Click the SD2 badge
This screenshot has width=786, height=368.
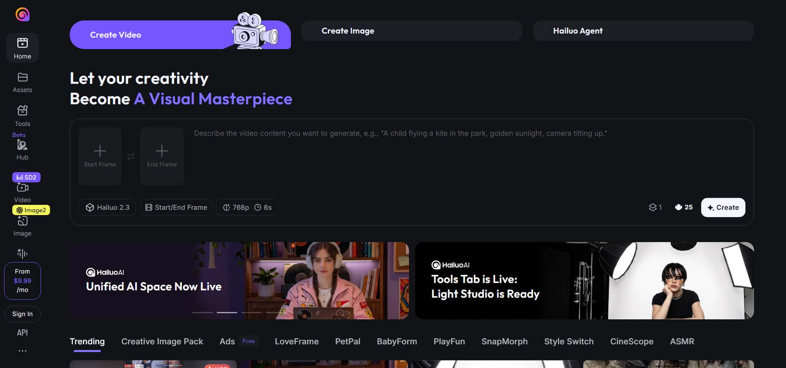click(x=26, y=177)
